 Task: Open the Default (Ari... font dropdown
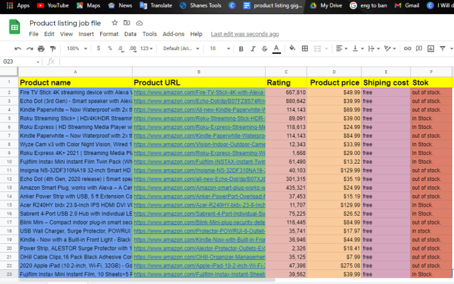click(181, 48)
